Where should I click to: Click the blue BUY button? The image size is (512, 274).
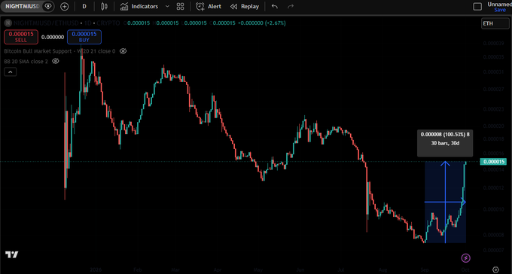click(x=84, y=37)
